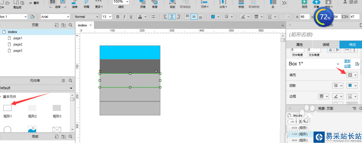Viewport: 362px width, 143px height.
Task: Open the 对齐 align dropdown
Action: (x=205, y=7)
